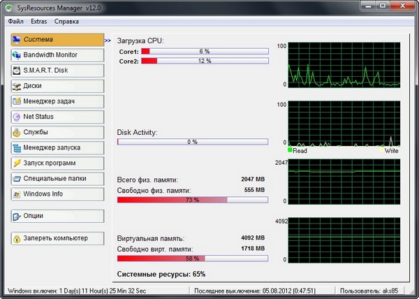
Task: Go to the Диски section
Action: (57, 86)
